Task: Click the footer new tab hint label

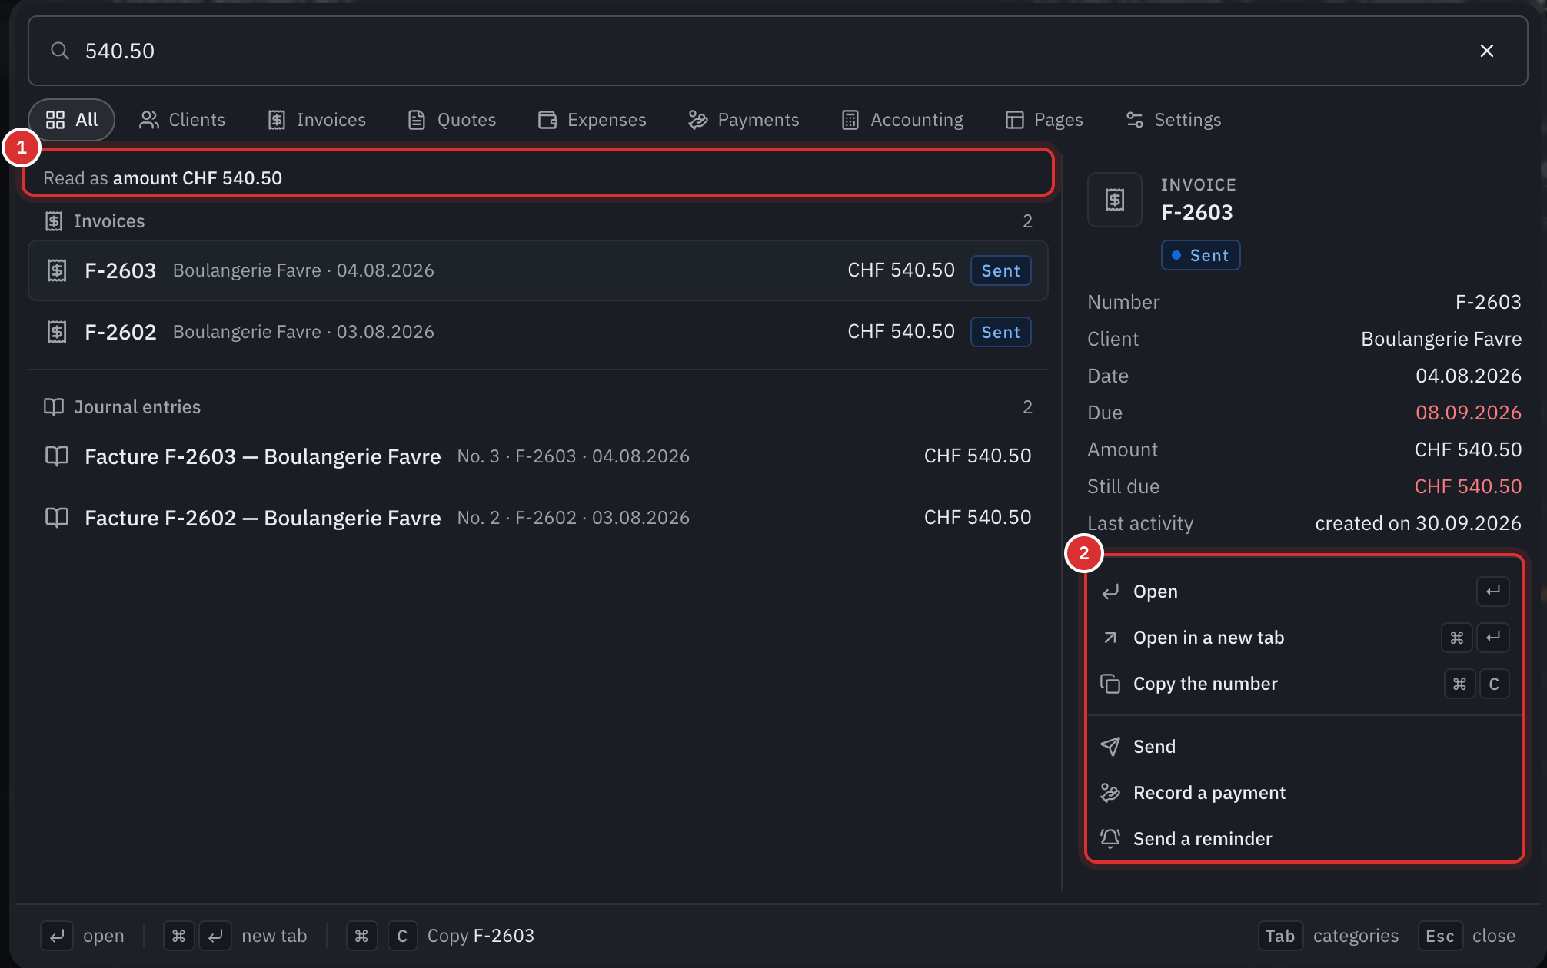Action: 274,936
